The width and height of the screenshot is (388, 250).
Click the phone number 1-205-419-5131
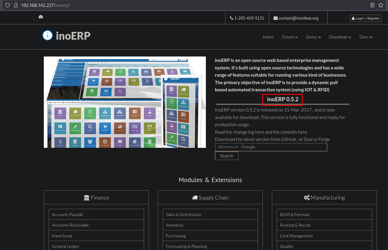point(247,18)
